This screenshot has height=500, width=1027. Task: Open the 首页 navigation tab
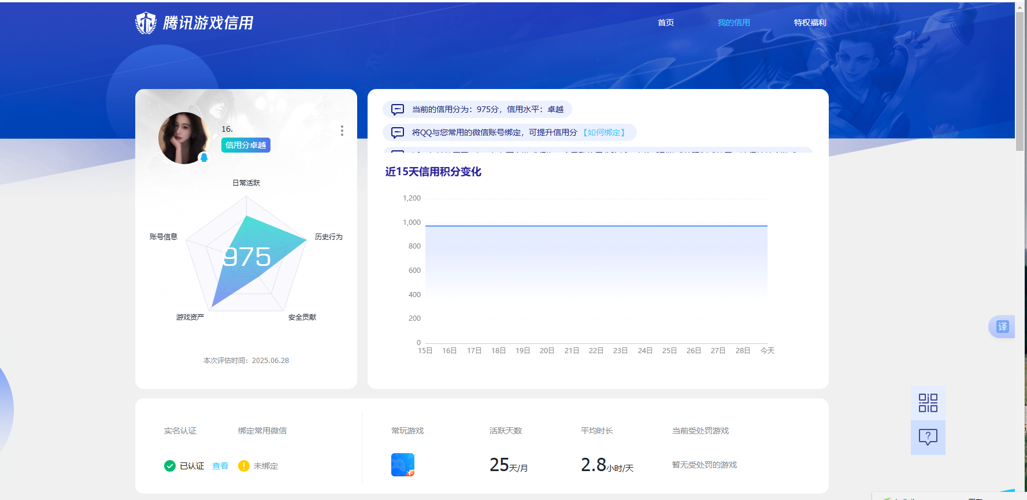point(666,23)
